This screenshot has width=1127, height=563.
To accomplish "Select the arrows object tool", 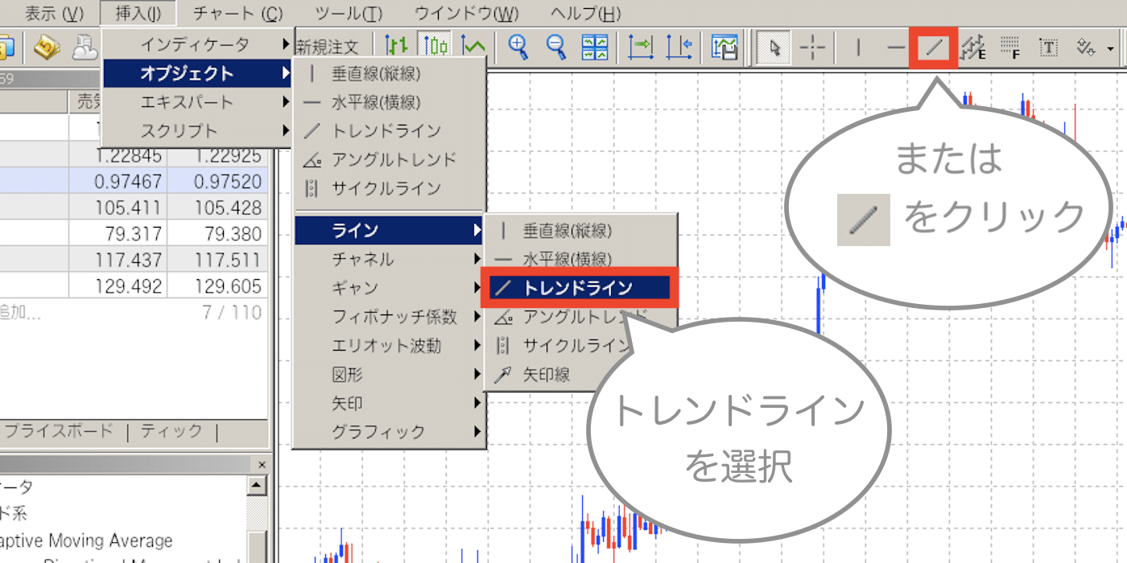I will tap(1084, 48).
